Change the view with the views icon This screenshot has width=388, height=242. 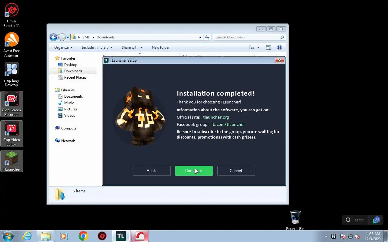(252, 47)
